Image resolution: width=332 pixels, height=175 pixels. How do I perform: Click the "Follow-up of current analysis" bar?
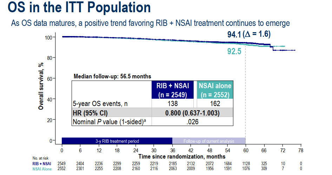[x=208, y=141]
